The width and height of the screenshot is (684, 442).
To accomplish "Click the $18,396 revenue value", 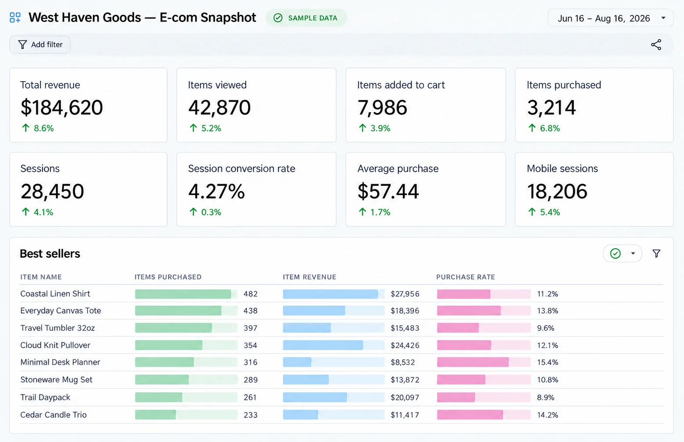I will pos(405,311).
